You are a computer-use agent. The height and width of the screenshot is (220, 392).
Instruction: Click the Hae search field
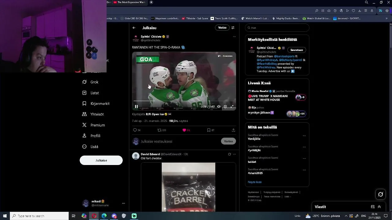point(277,28)
